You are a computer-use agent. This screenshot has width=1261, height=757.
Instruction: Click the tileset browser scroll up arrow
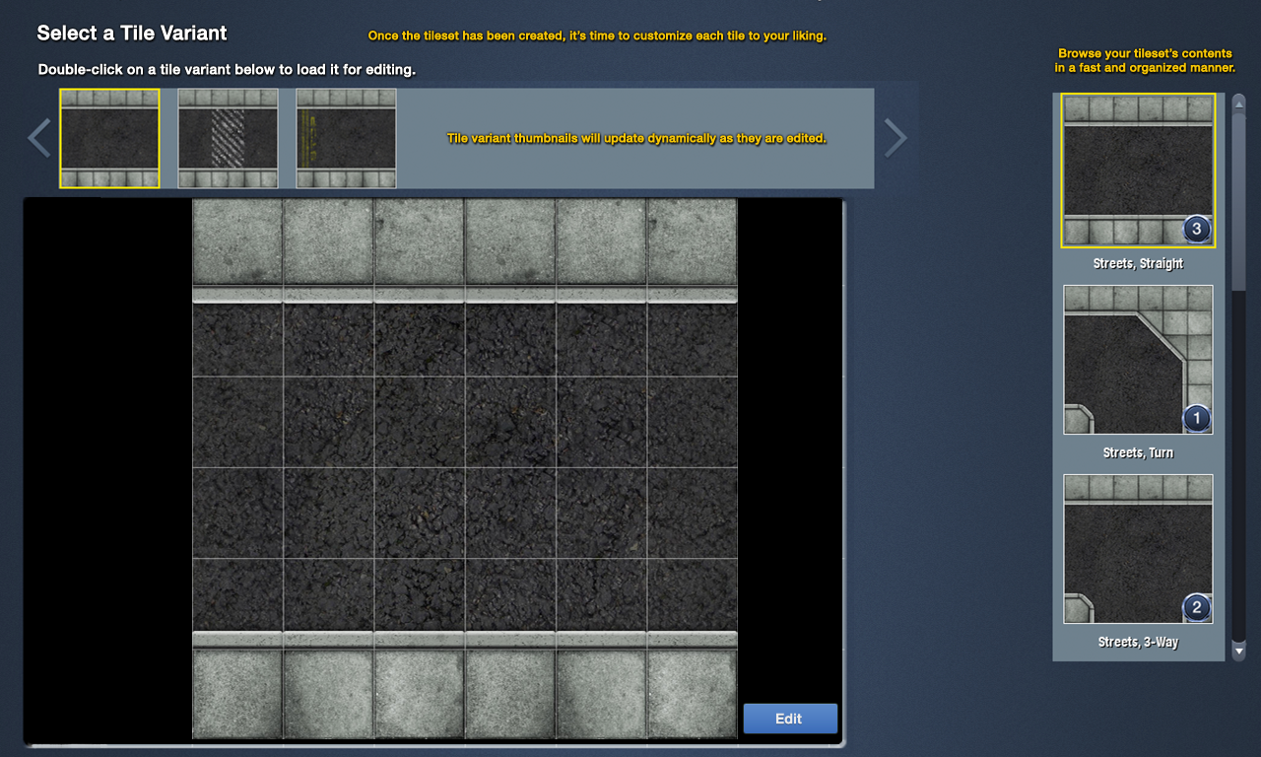[1239, 103]
